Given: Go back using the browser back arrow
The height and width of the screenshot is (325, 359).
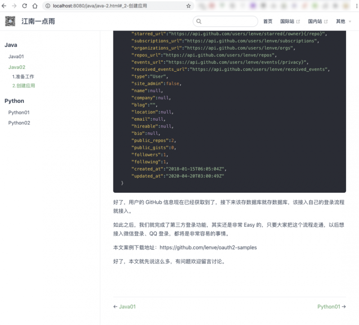Looking at the screenshot, I should click(x=4, y=6).
